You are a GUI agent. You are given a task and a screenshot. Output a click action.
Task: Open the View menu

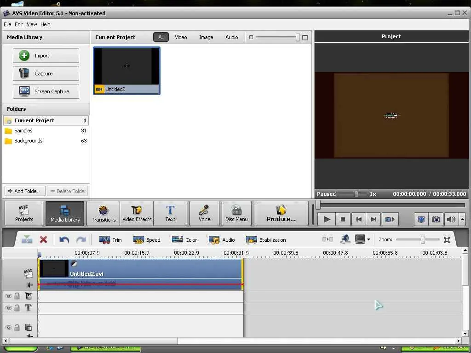click(x=32, y=24)
